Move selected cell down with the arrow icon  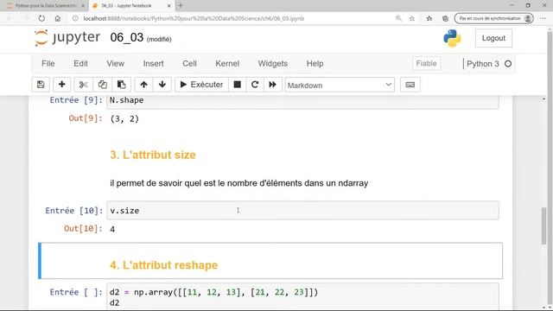[x=162, y=85]
